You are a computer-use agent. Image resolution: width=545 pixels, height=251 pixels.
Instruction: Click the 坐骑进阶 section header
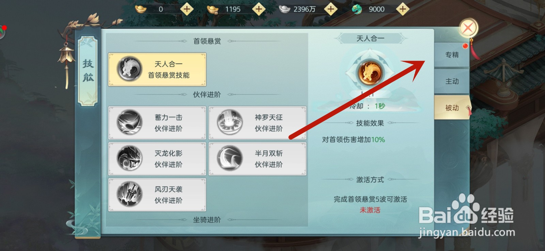point(207,220)
